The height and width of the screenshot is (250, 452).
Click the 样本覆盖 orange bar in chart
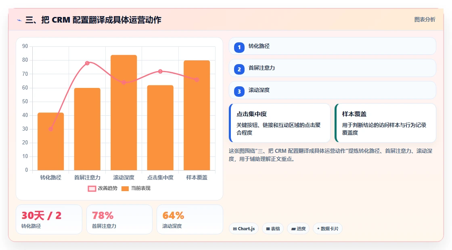coord(197,115)
